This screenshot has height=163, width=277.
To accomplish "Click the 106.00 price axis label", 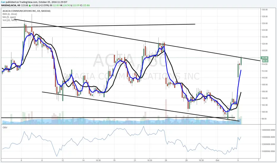I will (265, 92).
